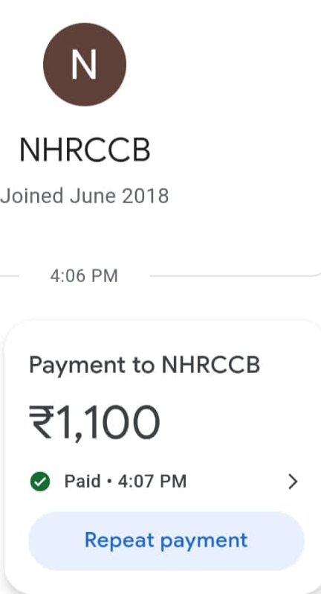Viewport: 321px width, 594px height.
Task: Click the bullet dot between Paid and 4:07 PM
Action: coord(109,482)
